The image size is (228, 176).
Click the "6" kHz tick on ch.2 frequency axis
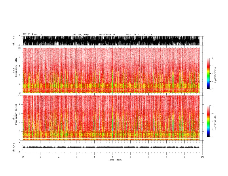point(20,114)
